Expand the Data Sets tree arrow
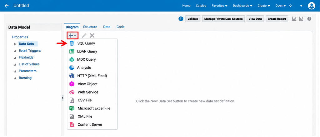 (15, 44)
